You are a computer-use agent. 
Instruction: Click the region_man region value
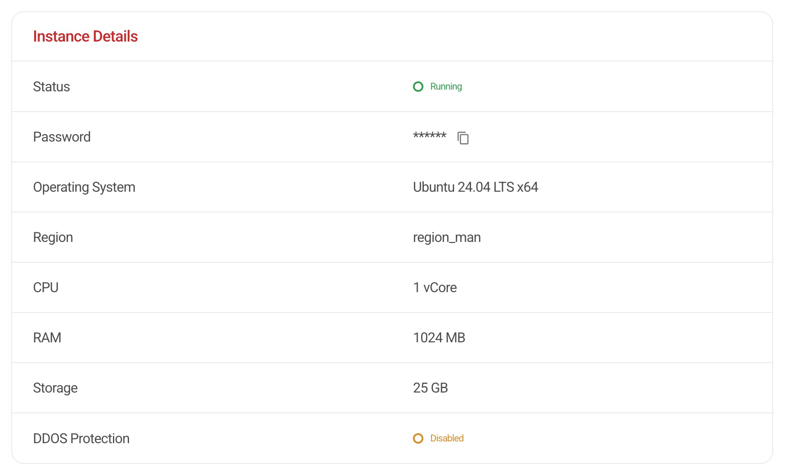coord(447,237)
